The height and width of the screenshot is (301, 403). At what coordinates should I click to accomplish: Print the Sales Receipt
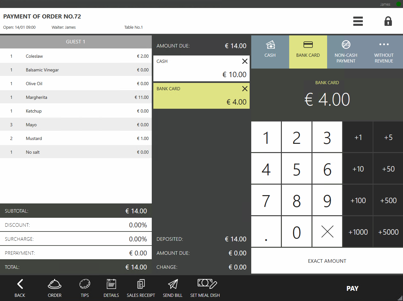click(141, 288)
